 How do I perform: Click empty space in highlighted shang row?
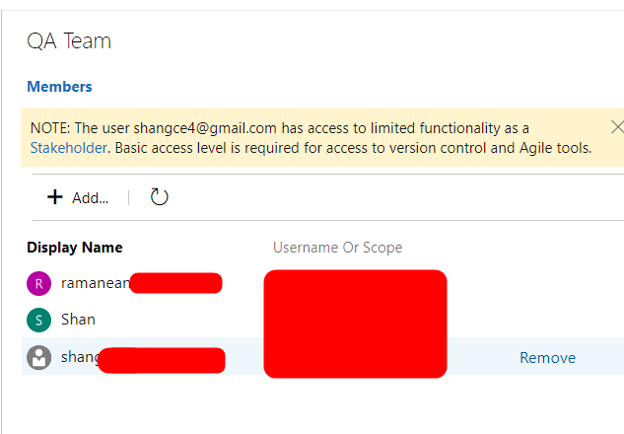pos(481,357)
